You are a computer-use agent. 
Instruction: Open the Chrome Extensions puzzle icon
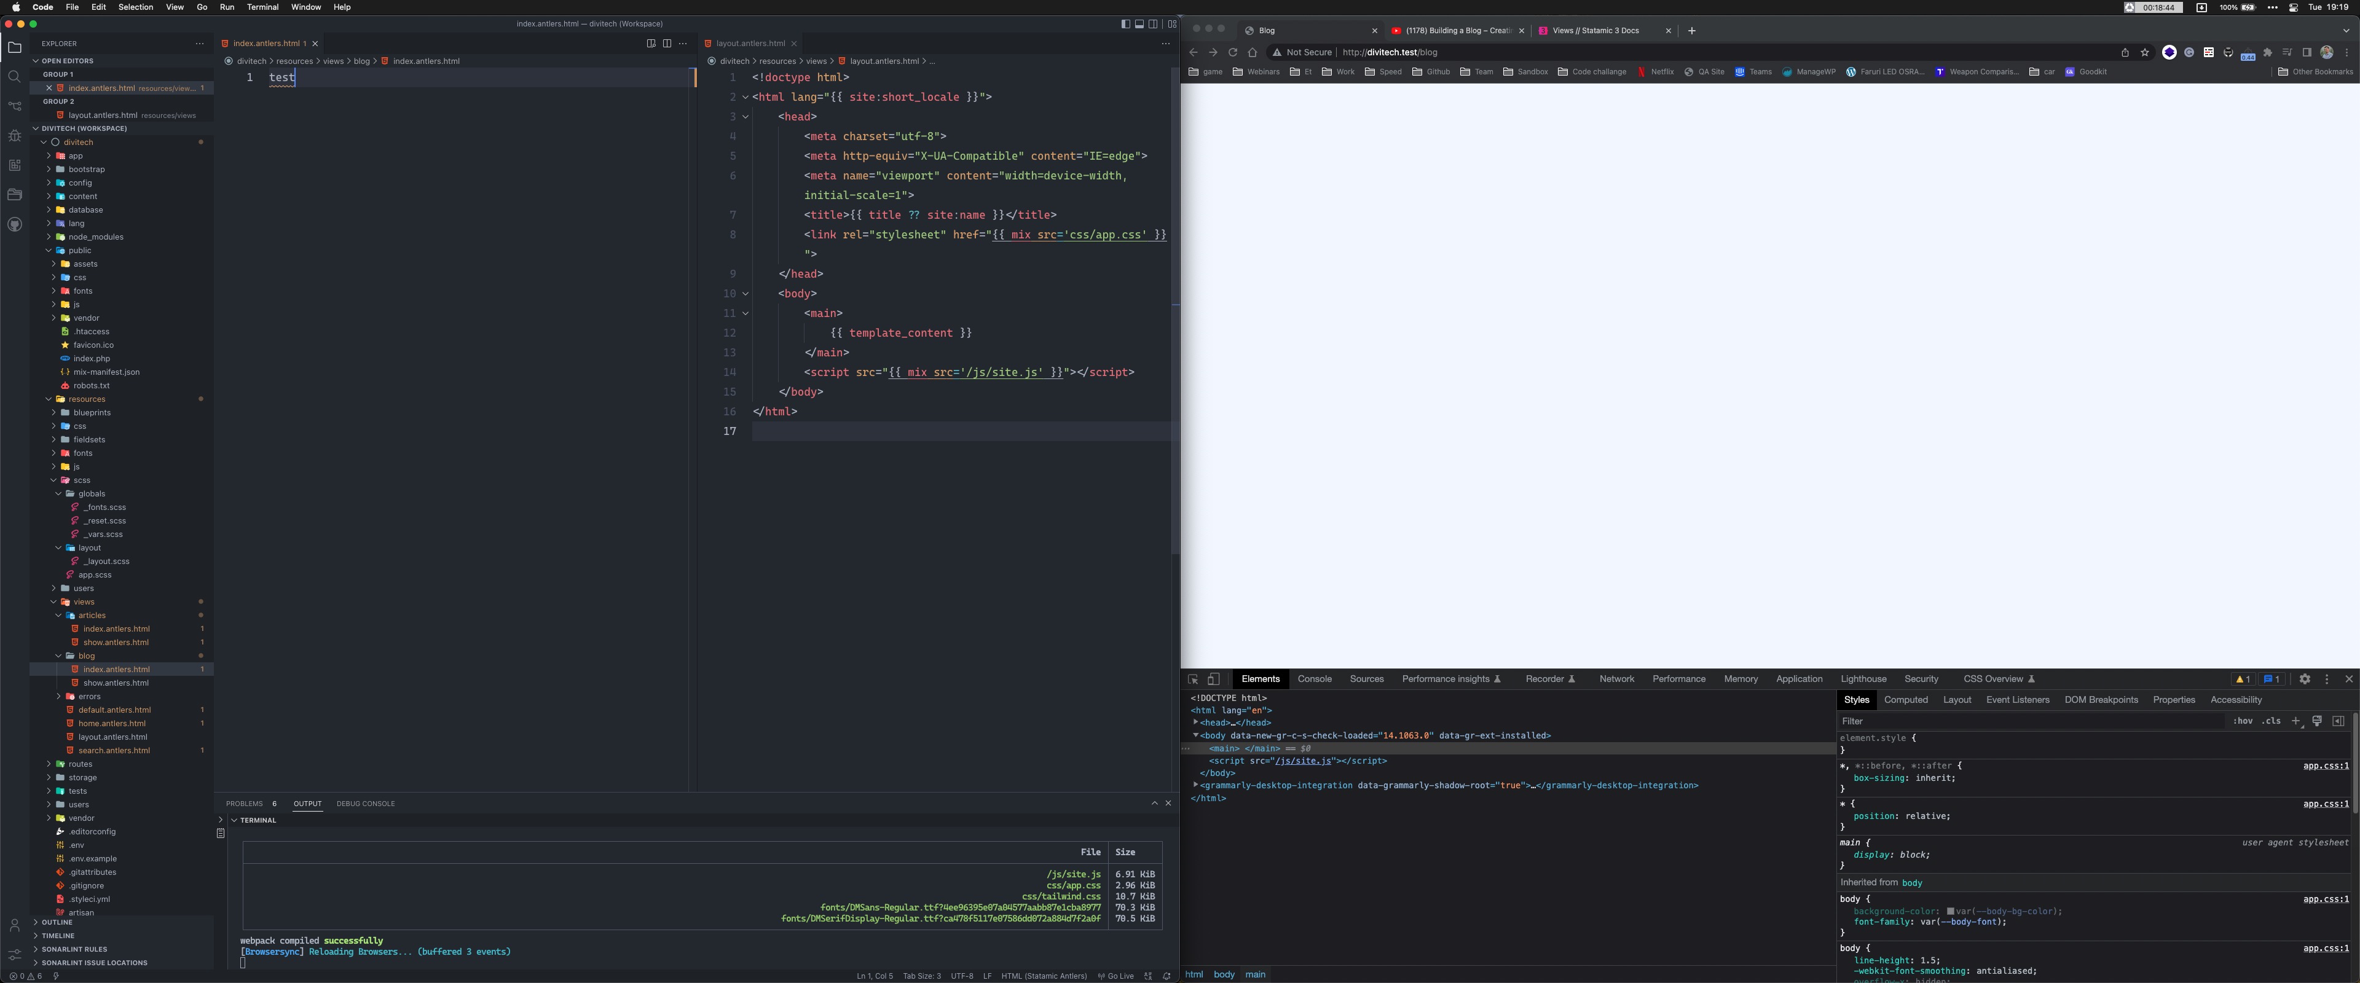coord(2267,52)
